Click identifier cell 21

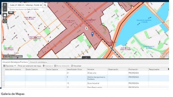click(77, 73)
